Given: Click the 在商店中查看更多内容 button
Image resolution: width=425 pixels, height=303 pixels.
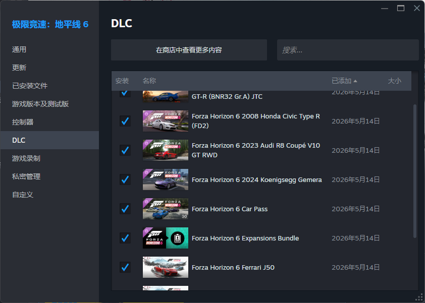Looking at the screenshot, I should click(x=189, y=50).
